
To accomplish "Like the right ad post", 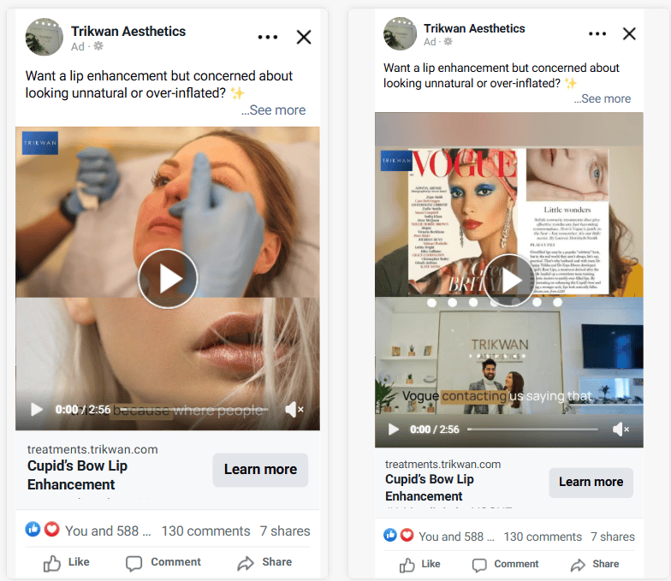I will (419, 565).
